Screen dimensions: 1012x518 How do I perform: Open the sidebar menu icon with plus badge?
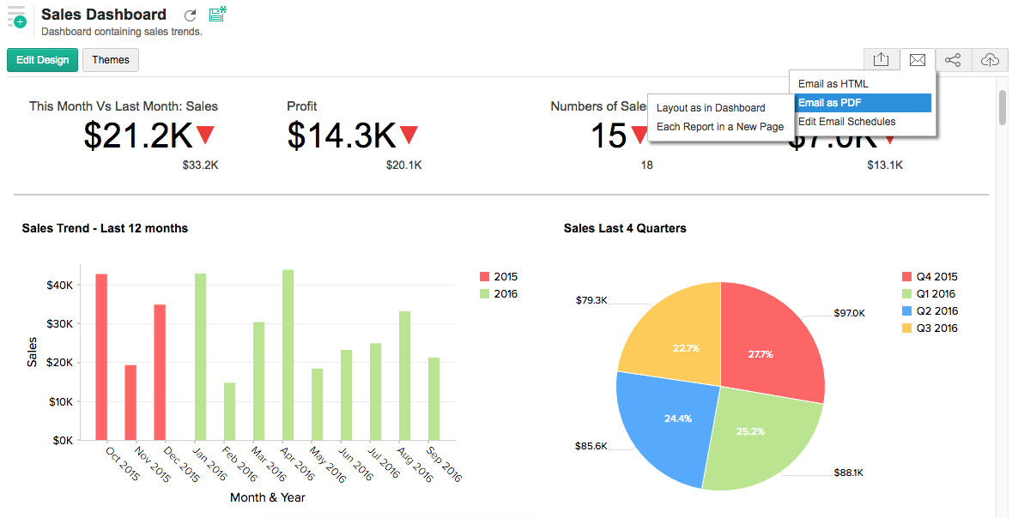tap(16, 16)
